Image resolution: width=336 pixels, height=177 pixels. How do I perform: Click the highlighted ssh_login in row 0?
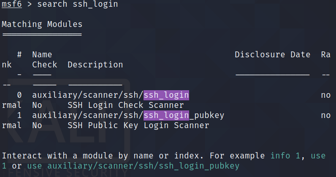point(166,95)
